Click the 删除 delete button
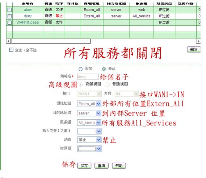 [x=194, y=49]
